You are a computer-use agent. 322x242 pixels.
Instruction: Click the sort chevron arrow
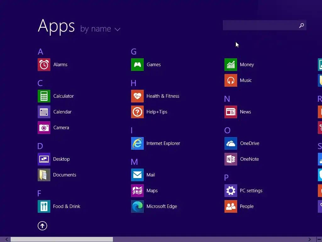coord(117,29)
